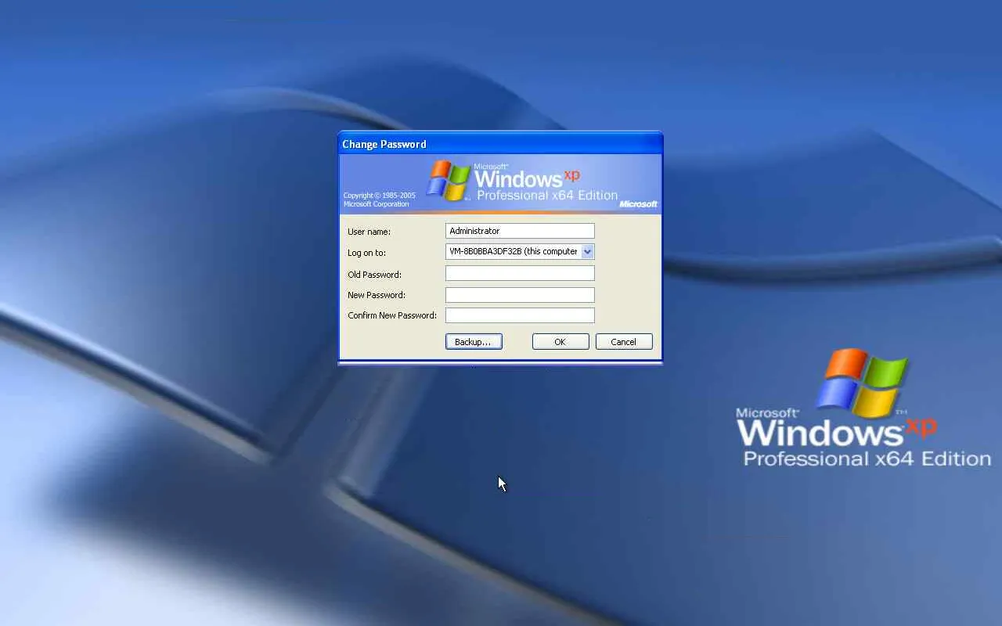
Task: Focus the Old Password field
Action: coord(520,273)
